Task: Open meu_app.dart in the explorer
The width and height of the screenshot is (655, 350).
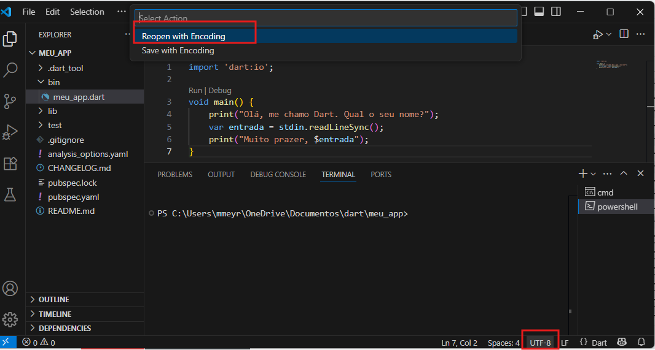Action: click(85, 97)
